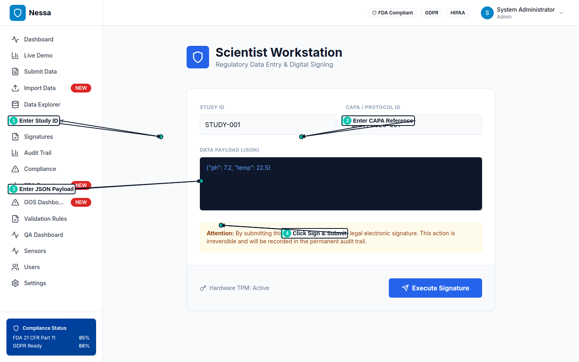
Task: Click the Signatures pen icon
Action: (x=15, y=136)
